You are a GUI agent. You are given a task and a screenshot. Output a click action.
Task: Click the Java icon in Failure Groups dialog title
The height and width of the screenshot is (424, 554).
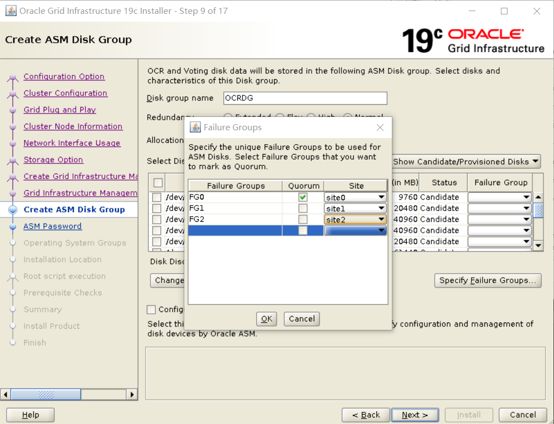point(195,127)
